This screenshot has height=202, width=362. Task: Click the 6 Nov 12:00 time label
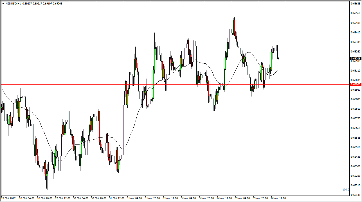click(224, 198)
